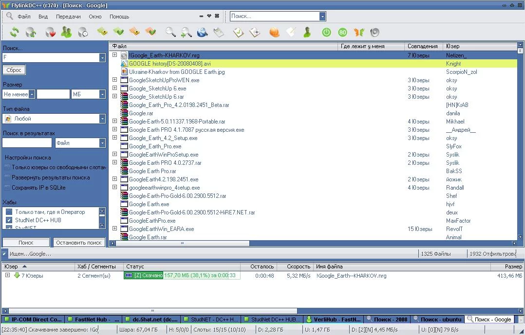Screen dimensions: 525x335
Task: Enable 'Развернуть результаты поиска' checkbox
Action: pyautogui.click(x=7, y=177)
